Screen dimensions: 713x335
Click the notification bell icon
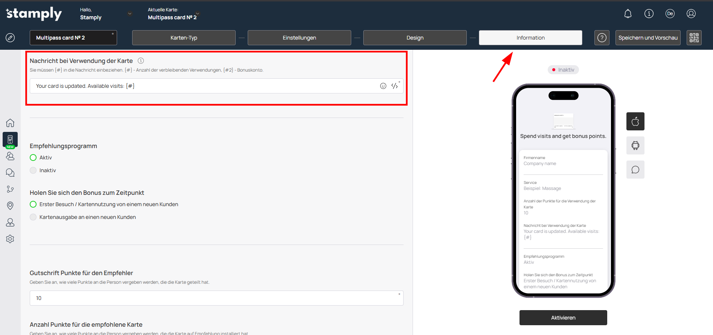pos(628,14)
